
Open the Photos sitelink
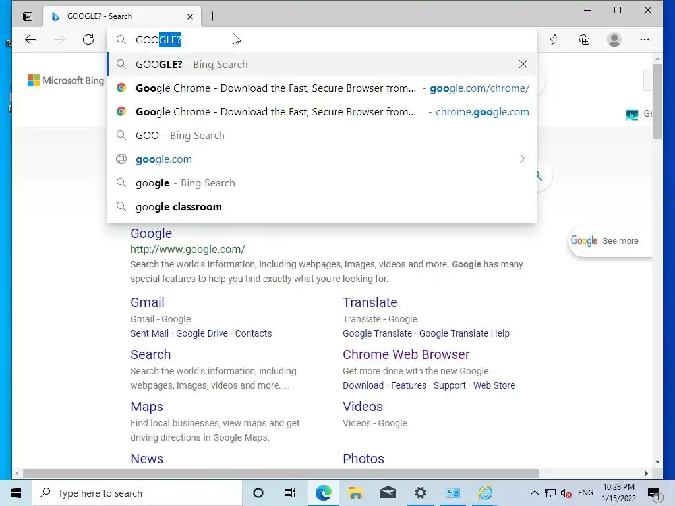pos(363,459)
